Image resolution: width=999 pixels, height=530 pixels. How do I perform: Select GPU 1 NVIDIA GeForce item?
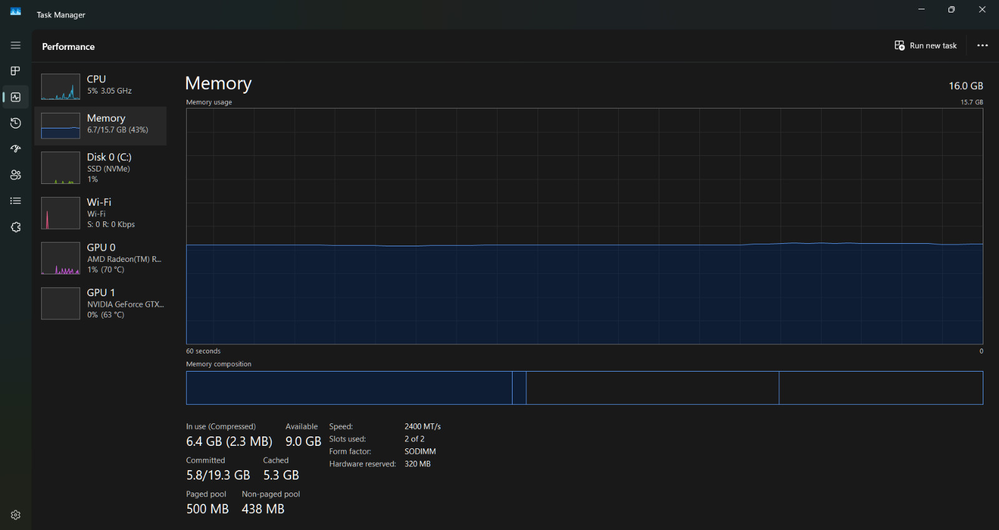pyautogui.click(x=101, y=303)
